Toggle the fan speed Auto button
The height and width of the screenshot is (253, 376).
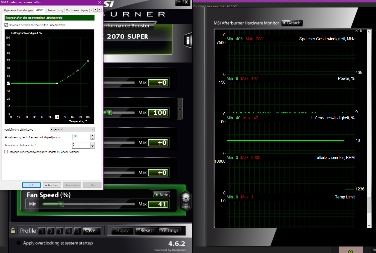(162, 195)
